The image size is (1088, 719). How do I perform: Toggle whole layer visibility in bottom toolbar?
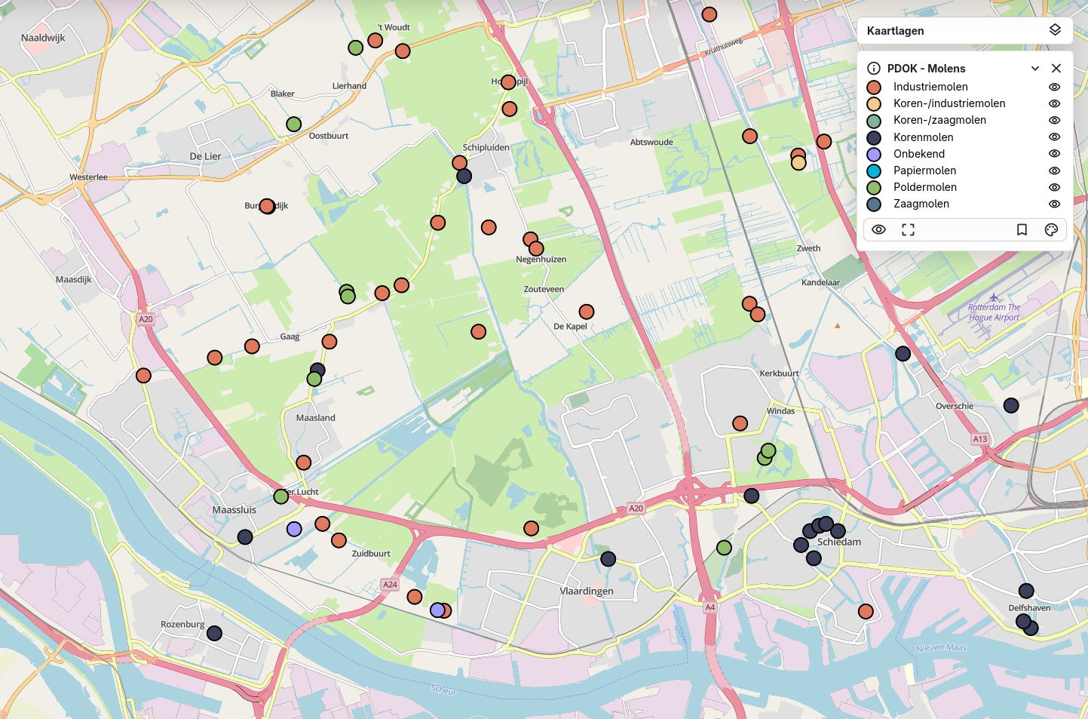click(x=878, y=230)
